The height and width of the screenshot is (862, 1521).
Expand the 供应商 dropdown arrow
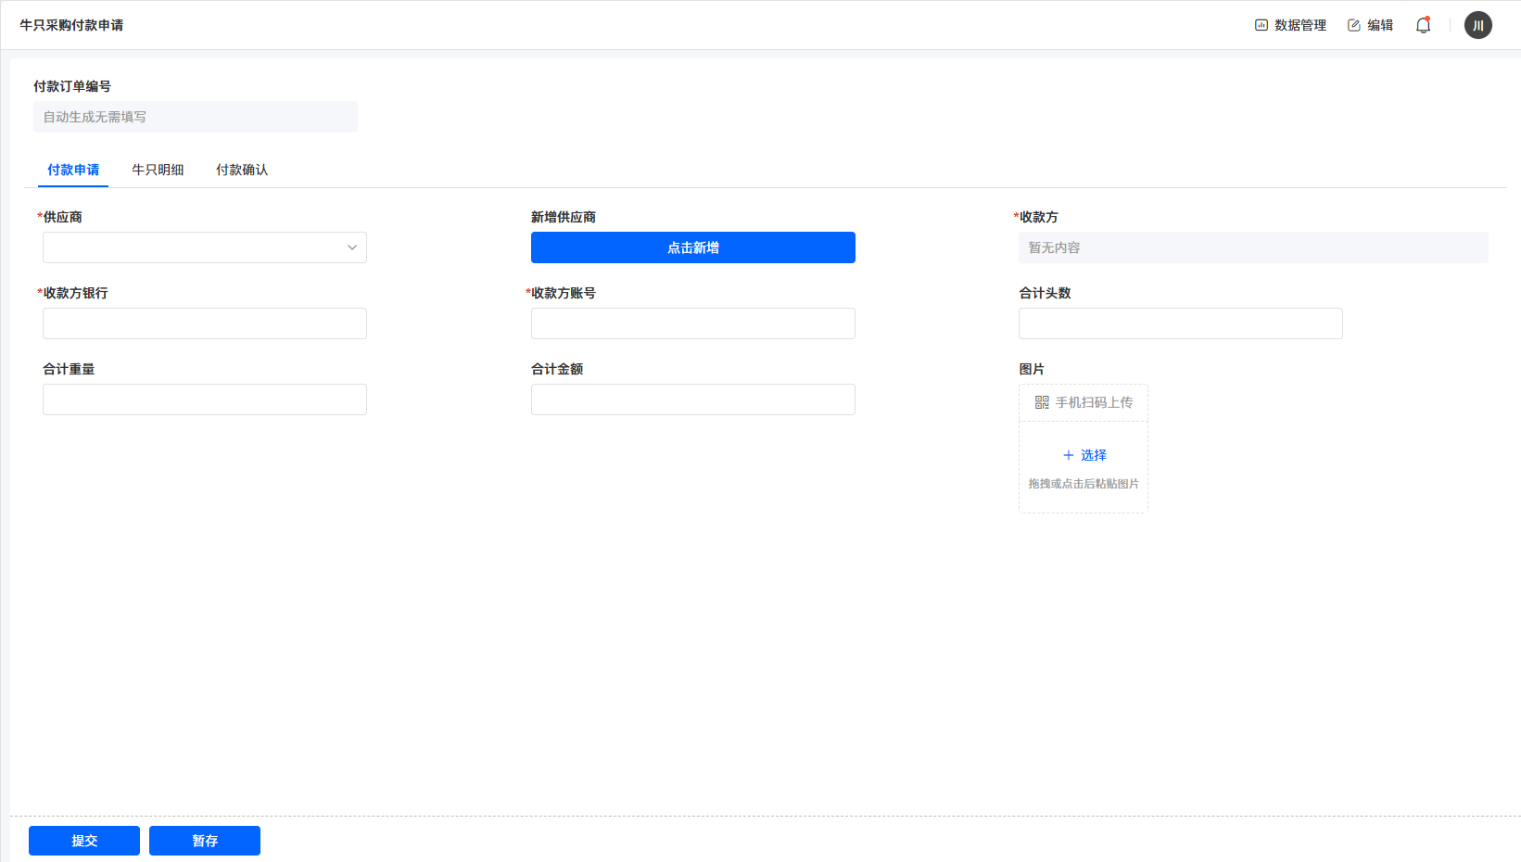[352, 247]
